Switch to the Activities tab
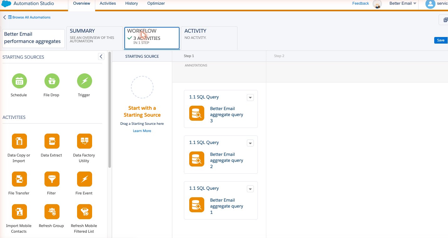The height and width of the screenshot is (238, 448). [x=108, y=3]
